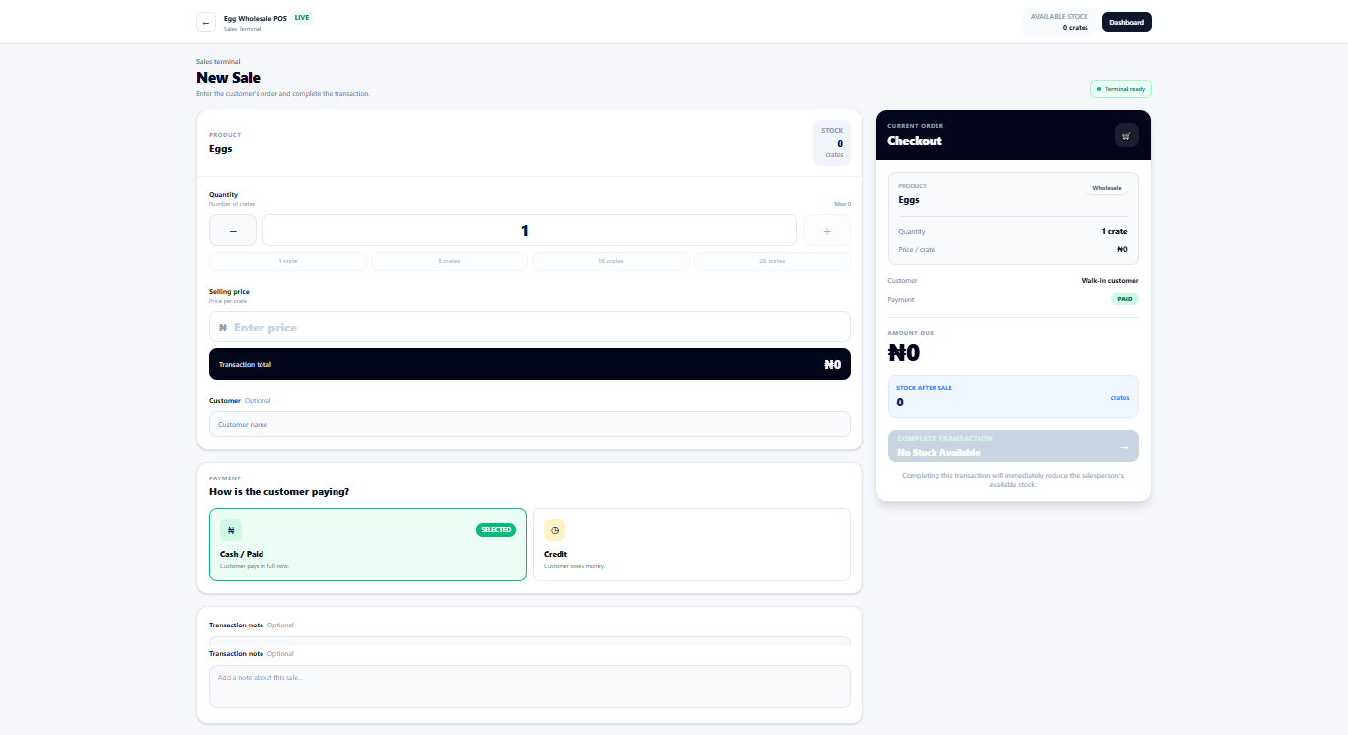Select the 5 crates preset
This screenshot has height=735, width=1348.
pos(450,261)
